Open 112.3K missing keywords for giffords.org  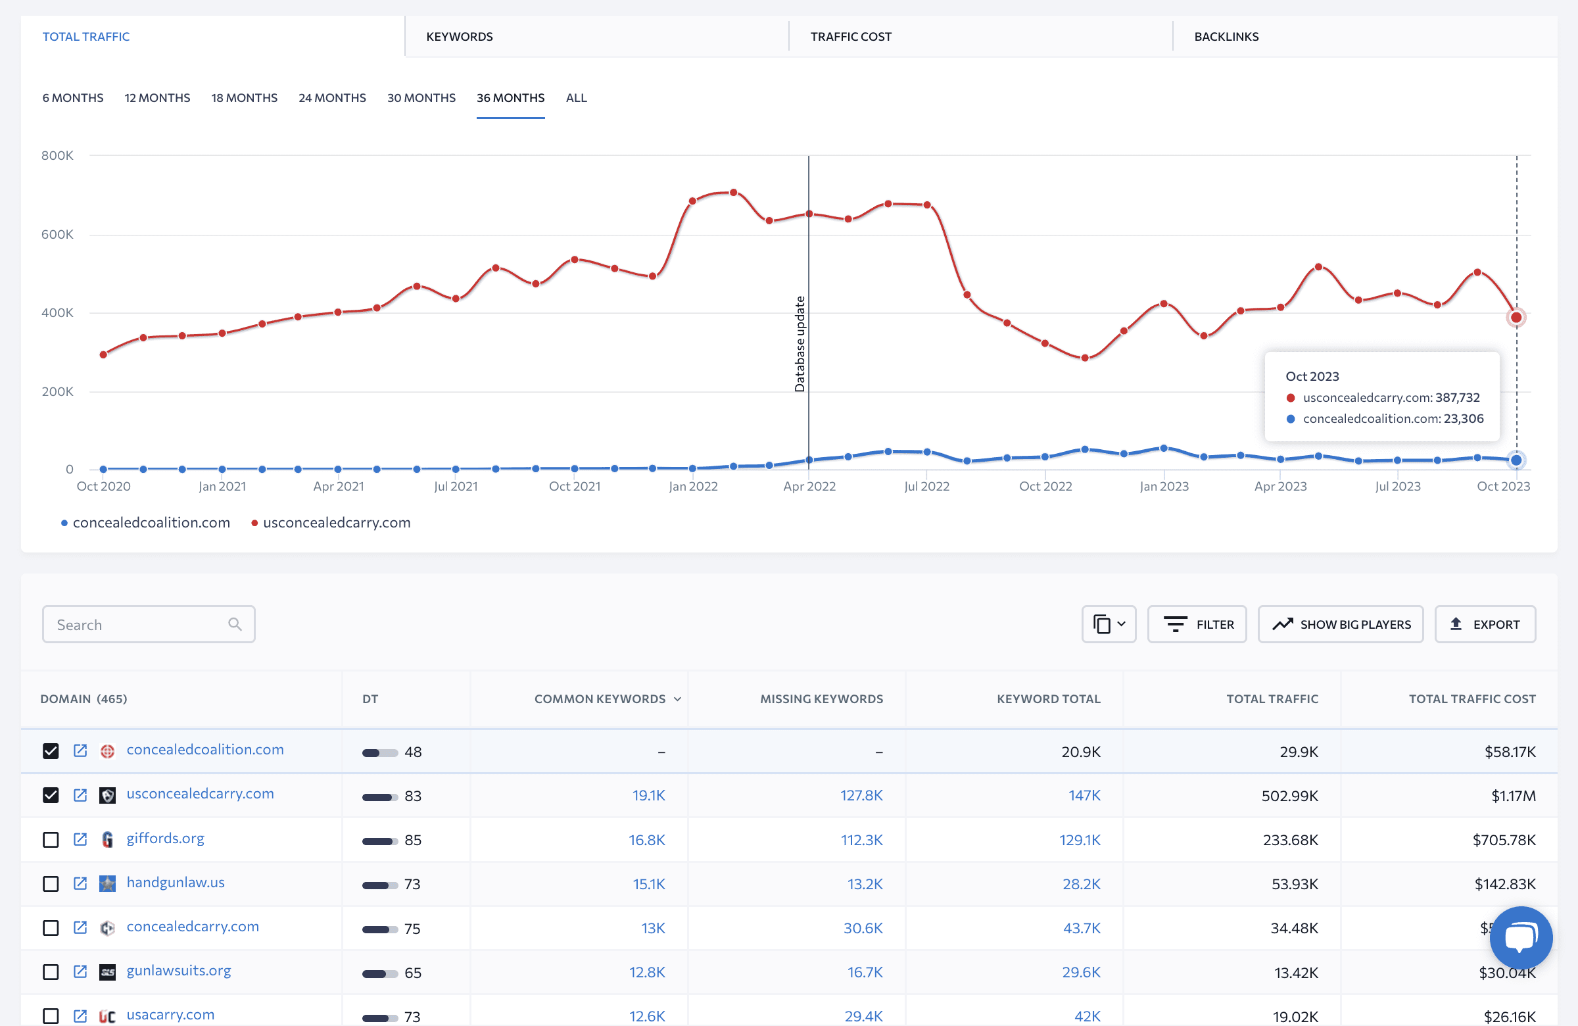click(861, 840)
